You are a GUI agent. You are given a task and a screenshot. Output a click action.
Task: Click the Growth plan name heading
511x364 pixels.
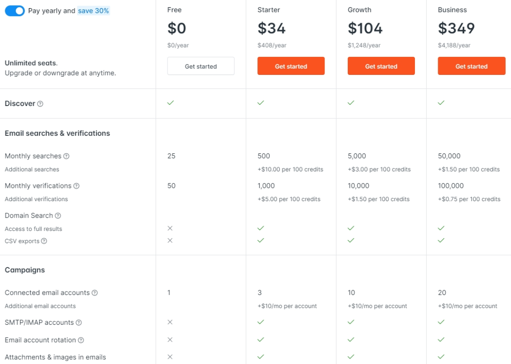point(360,10)
